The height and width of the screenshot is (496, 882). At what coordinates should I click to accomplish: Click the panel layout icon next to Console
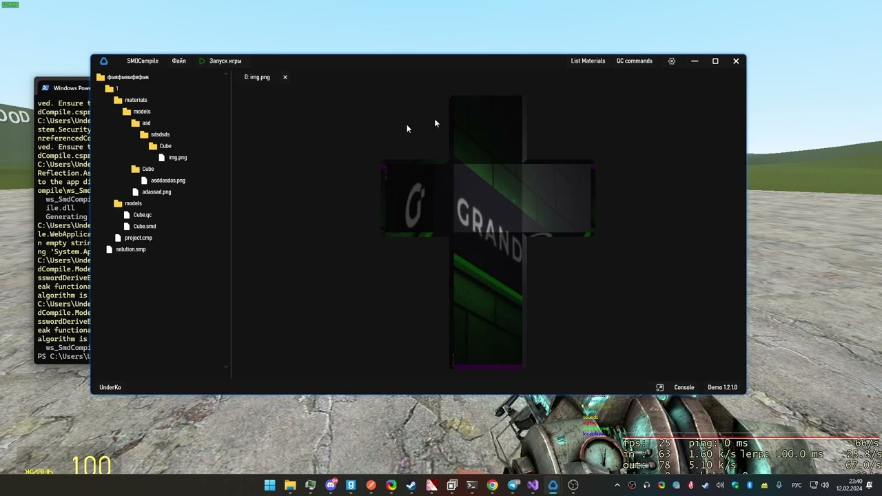659,387
